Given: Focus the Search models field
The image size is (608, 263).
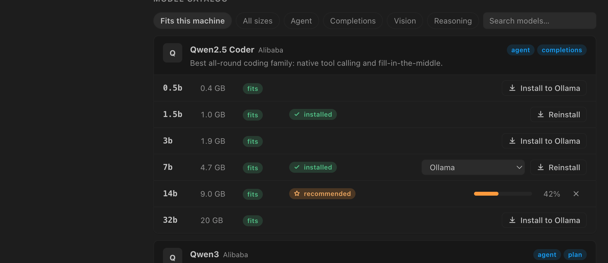Looking at the screenshot, I should [x=539, y=21].
